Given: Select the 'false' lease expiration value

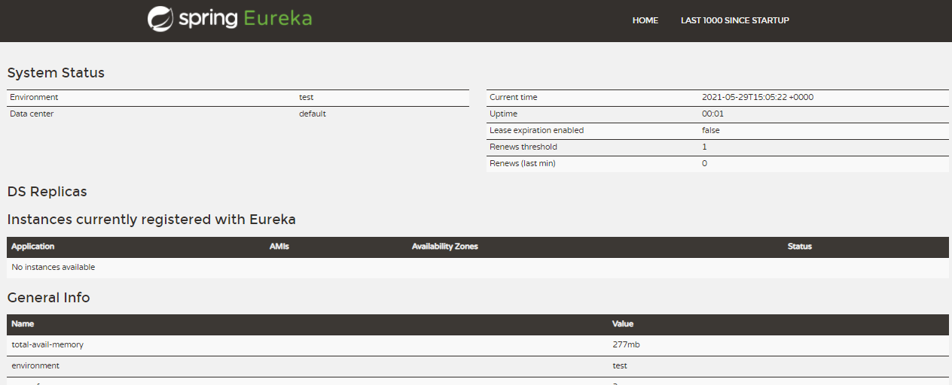Looking at the screenshot, I should pos(711,131).
